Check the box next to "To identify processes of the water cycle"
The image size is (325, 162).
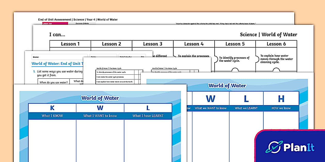pyautogui.click(x=136, y=72)
